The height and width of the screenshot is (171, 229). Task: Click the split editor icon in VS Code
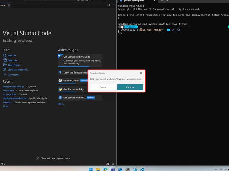coord(108,5)
